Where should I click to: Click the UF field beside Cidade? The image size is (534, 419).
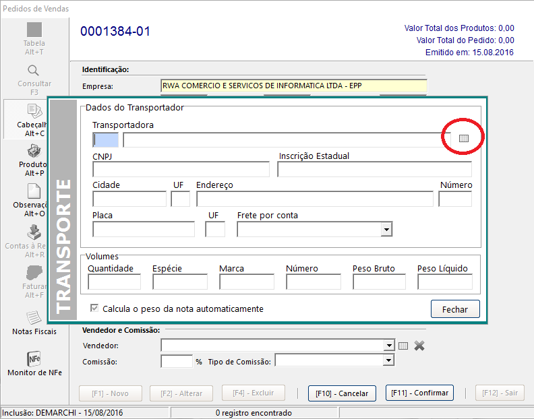tap(181, 199)
